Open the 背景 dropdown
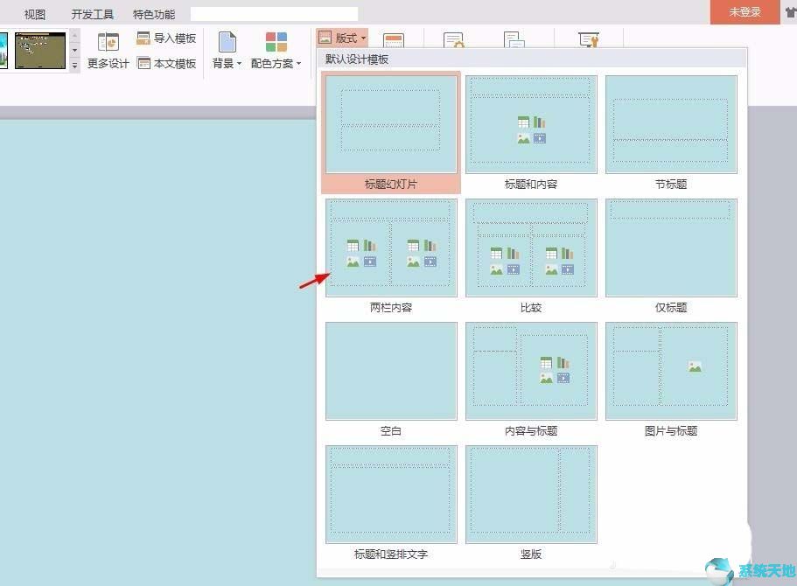 coord(227,51)
